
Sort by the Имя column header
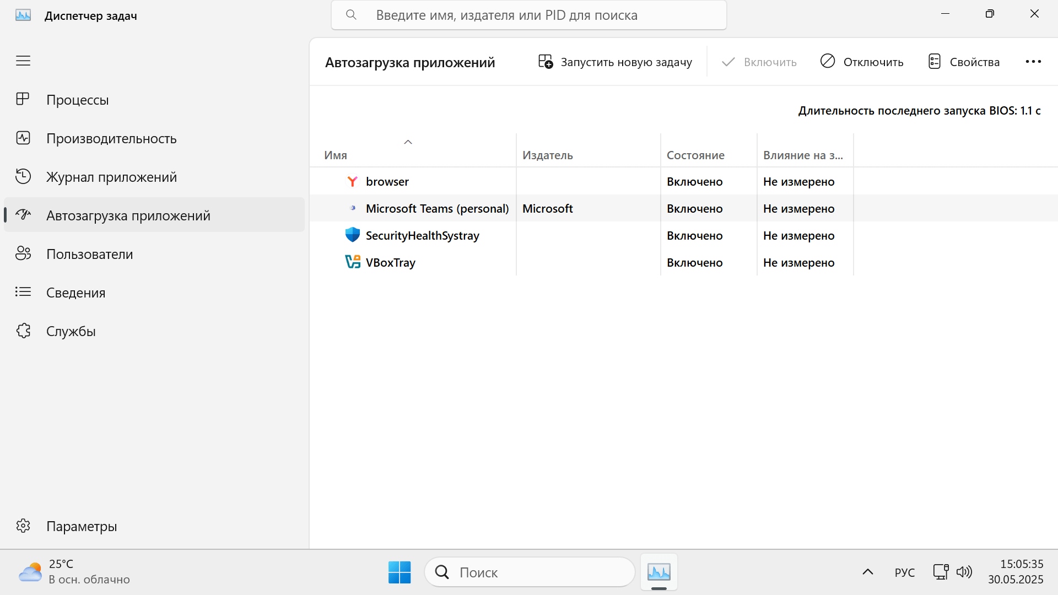(336, 155)
